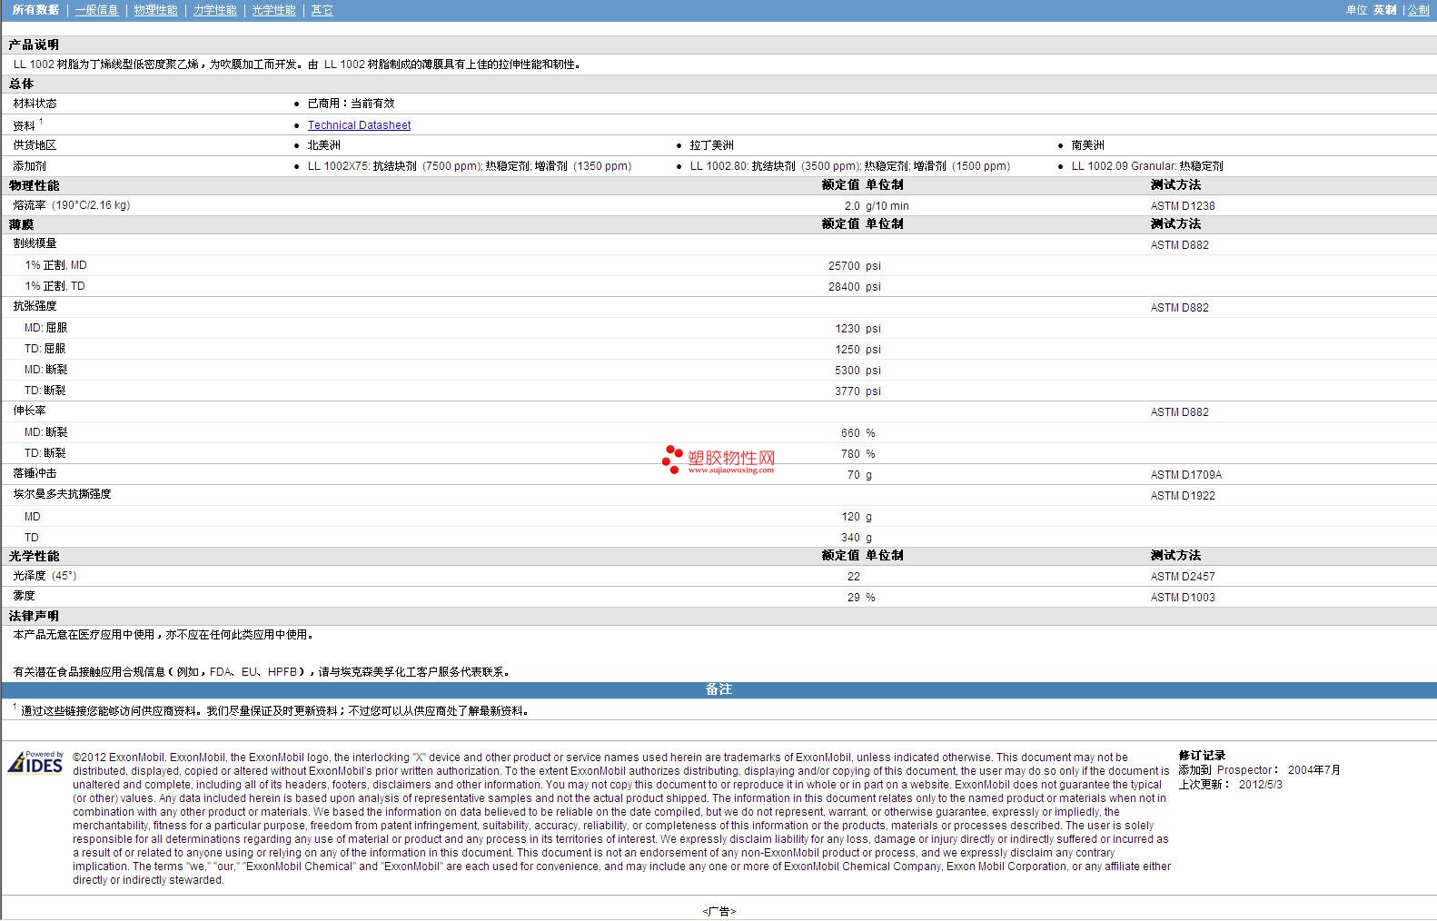Viewport: 1437px width, 921px height.
Task: Click the 780 % elongation value
Action: (x=858, y=454)
